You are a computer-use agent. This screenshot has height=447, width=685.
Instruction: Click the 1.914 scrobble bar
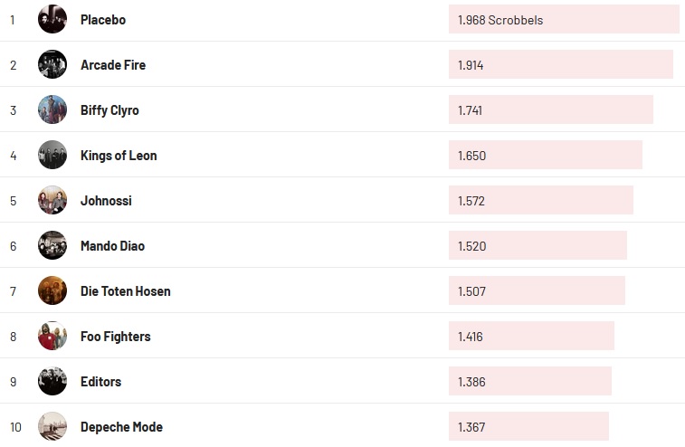560,64
